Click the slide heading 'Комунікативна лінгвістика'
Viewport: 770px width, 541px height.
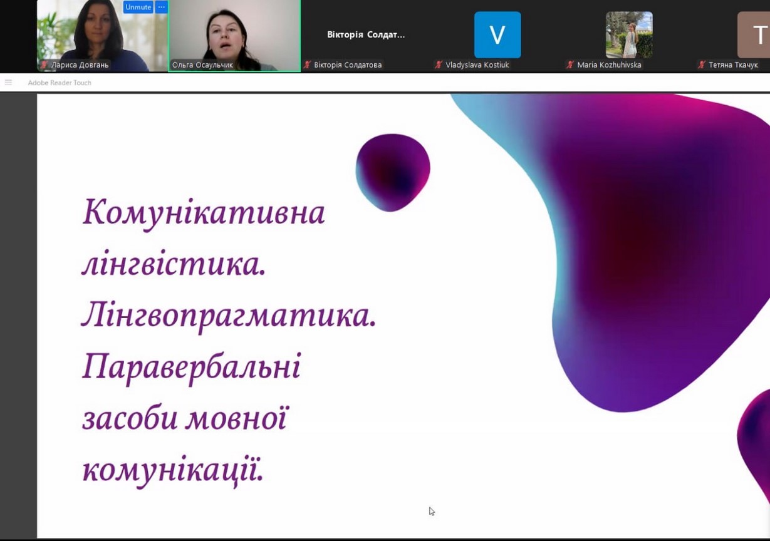[204, 213]
